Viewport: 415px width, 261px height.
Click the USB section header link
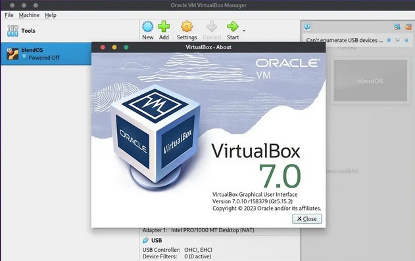click(x=157, y=240)
